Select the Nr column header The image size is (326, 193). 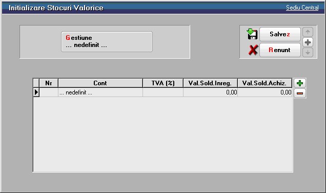coord(49,83)
